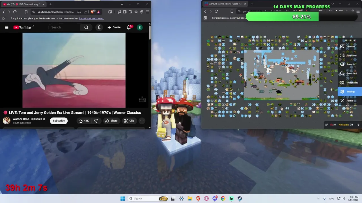The image size is (362, 203).
Task: Open the Brave Wallet icon in the YouTube window
Action: point(130,12)
